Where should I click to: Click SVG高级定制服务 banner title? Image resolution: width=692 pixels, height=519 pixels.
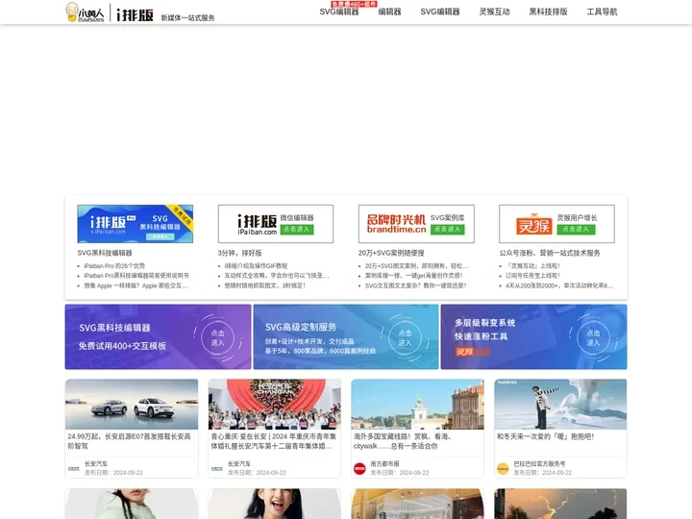(x=301, y=327)
